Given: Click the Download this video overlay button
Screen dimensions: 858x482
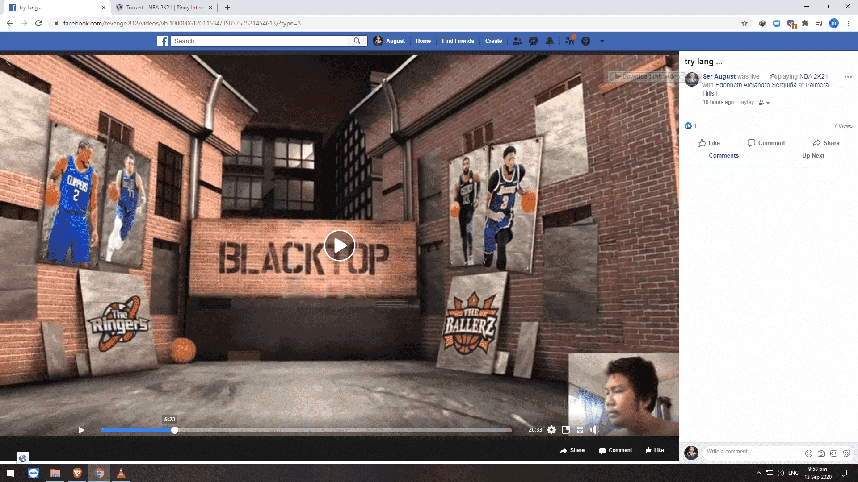Looking at the screenshot, I should [x=647, y=76].
